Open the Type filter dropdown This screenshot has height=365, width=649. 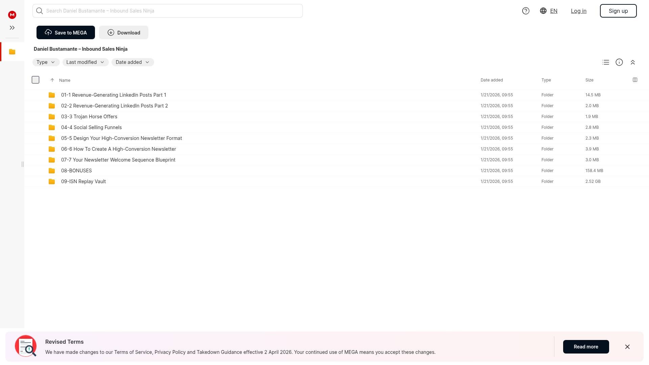(x=46, y=62)
